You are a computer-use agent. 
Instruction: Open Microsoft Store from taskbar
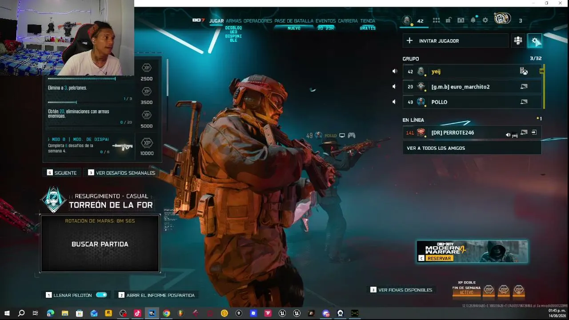coord(80,313)
